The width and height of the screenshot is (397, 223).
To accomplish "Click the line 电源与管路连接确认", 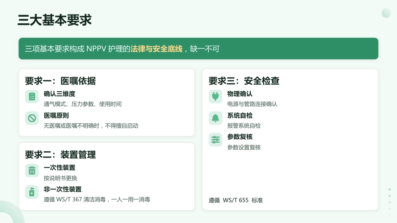I will tap(252, 104).
